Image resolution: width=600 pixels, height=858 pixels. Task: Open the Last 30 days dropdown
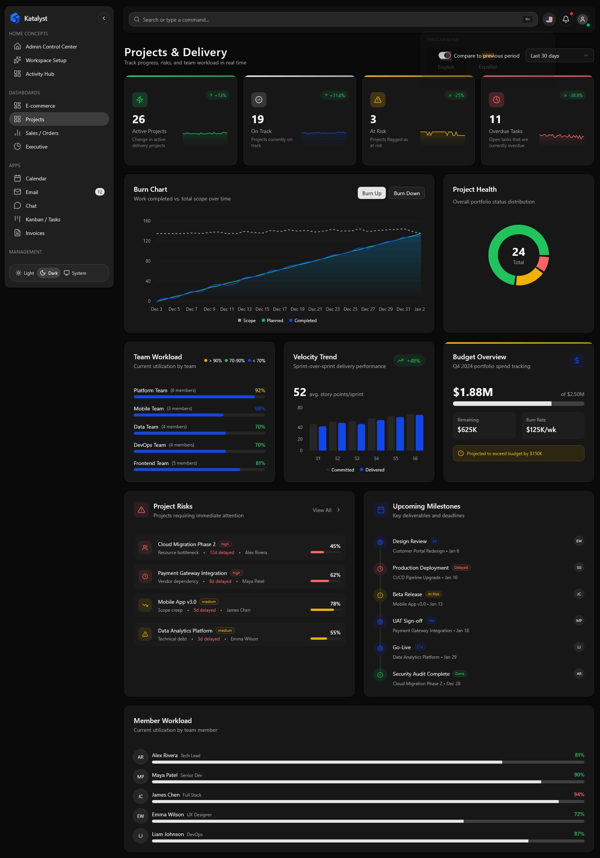coord(559,56)
